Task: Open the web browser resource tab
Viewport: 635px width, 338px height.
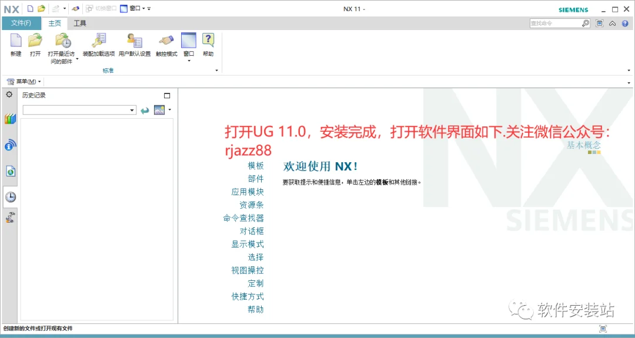Action: pos(11,172)
